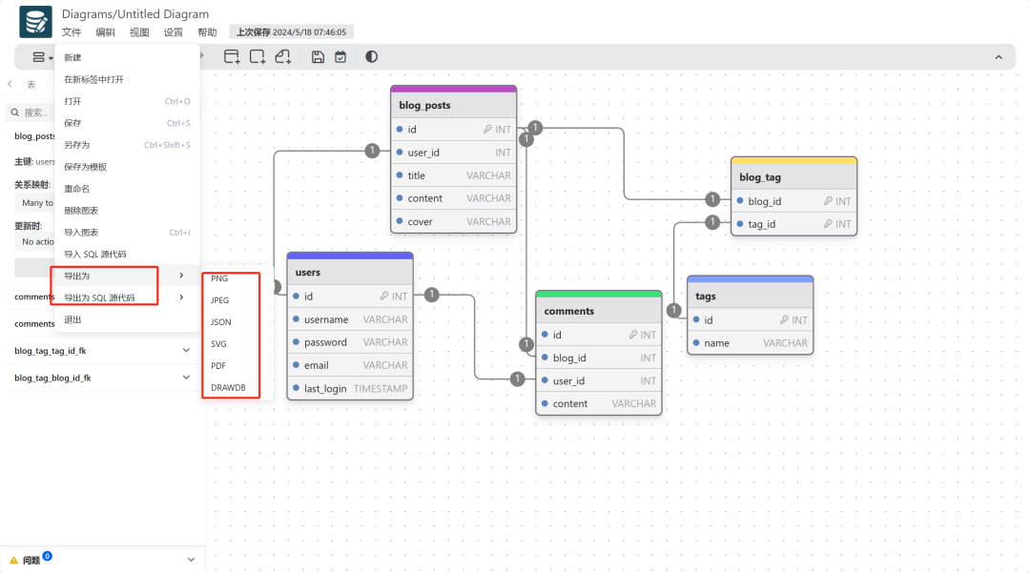The image size is (1030, 573).
Task: Expand the blog_tag_tag_id_fk relationship
Action: 187,351
